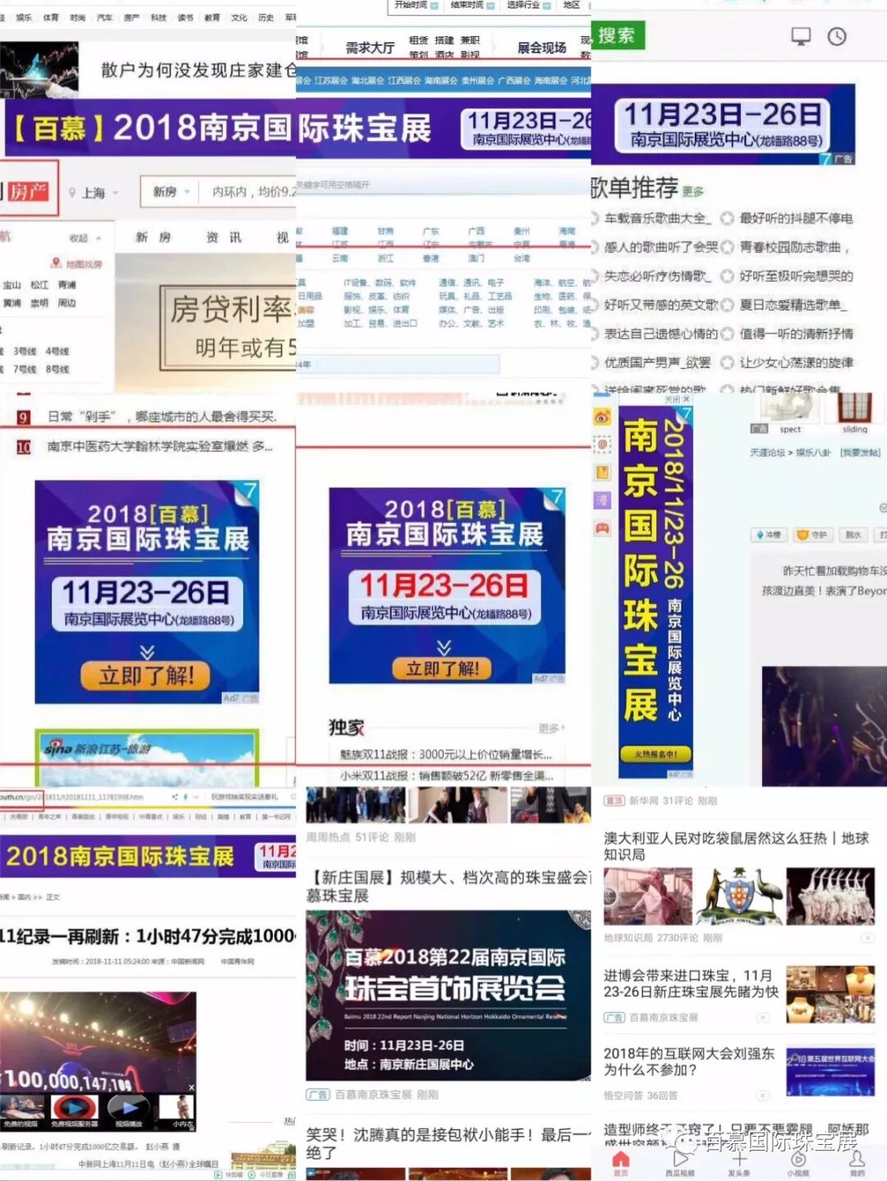Open 更多 link beside 歌单推荐
The image size is (887, 1181).
(x=692, y=191)
